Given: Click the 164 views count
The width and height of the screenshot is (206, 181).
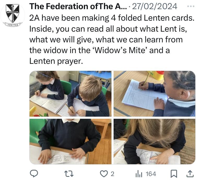Looking at the screenshot, I should point(151,174).
